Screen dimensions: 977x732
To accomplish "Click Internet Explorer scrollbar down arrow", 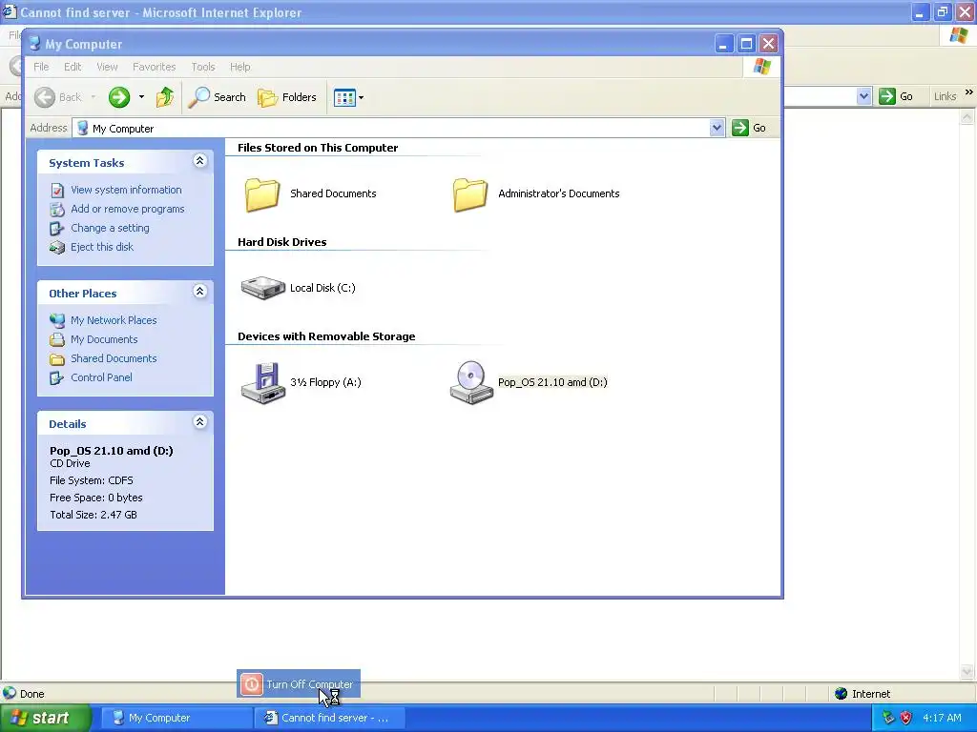I will click(x=967, y=671).
